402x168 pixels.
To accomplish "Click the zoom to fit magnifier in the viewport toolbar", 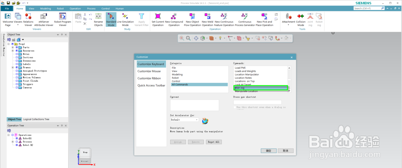I will point(189,38).
